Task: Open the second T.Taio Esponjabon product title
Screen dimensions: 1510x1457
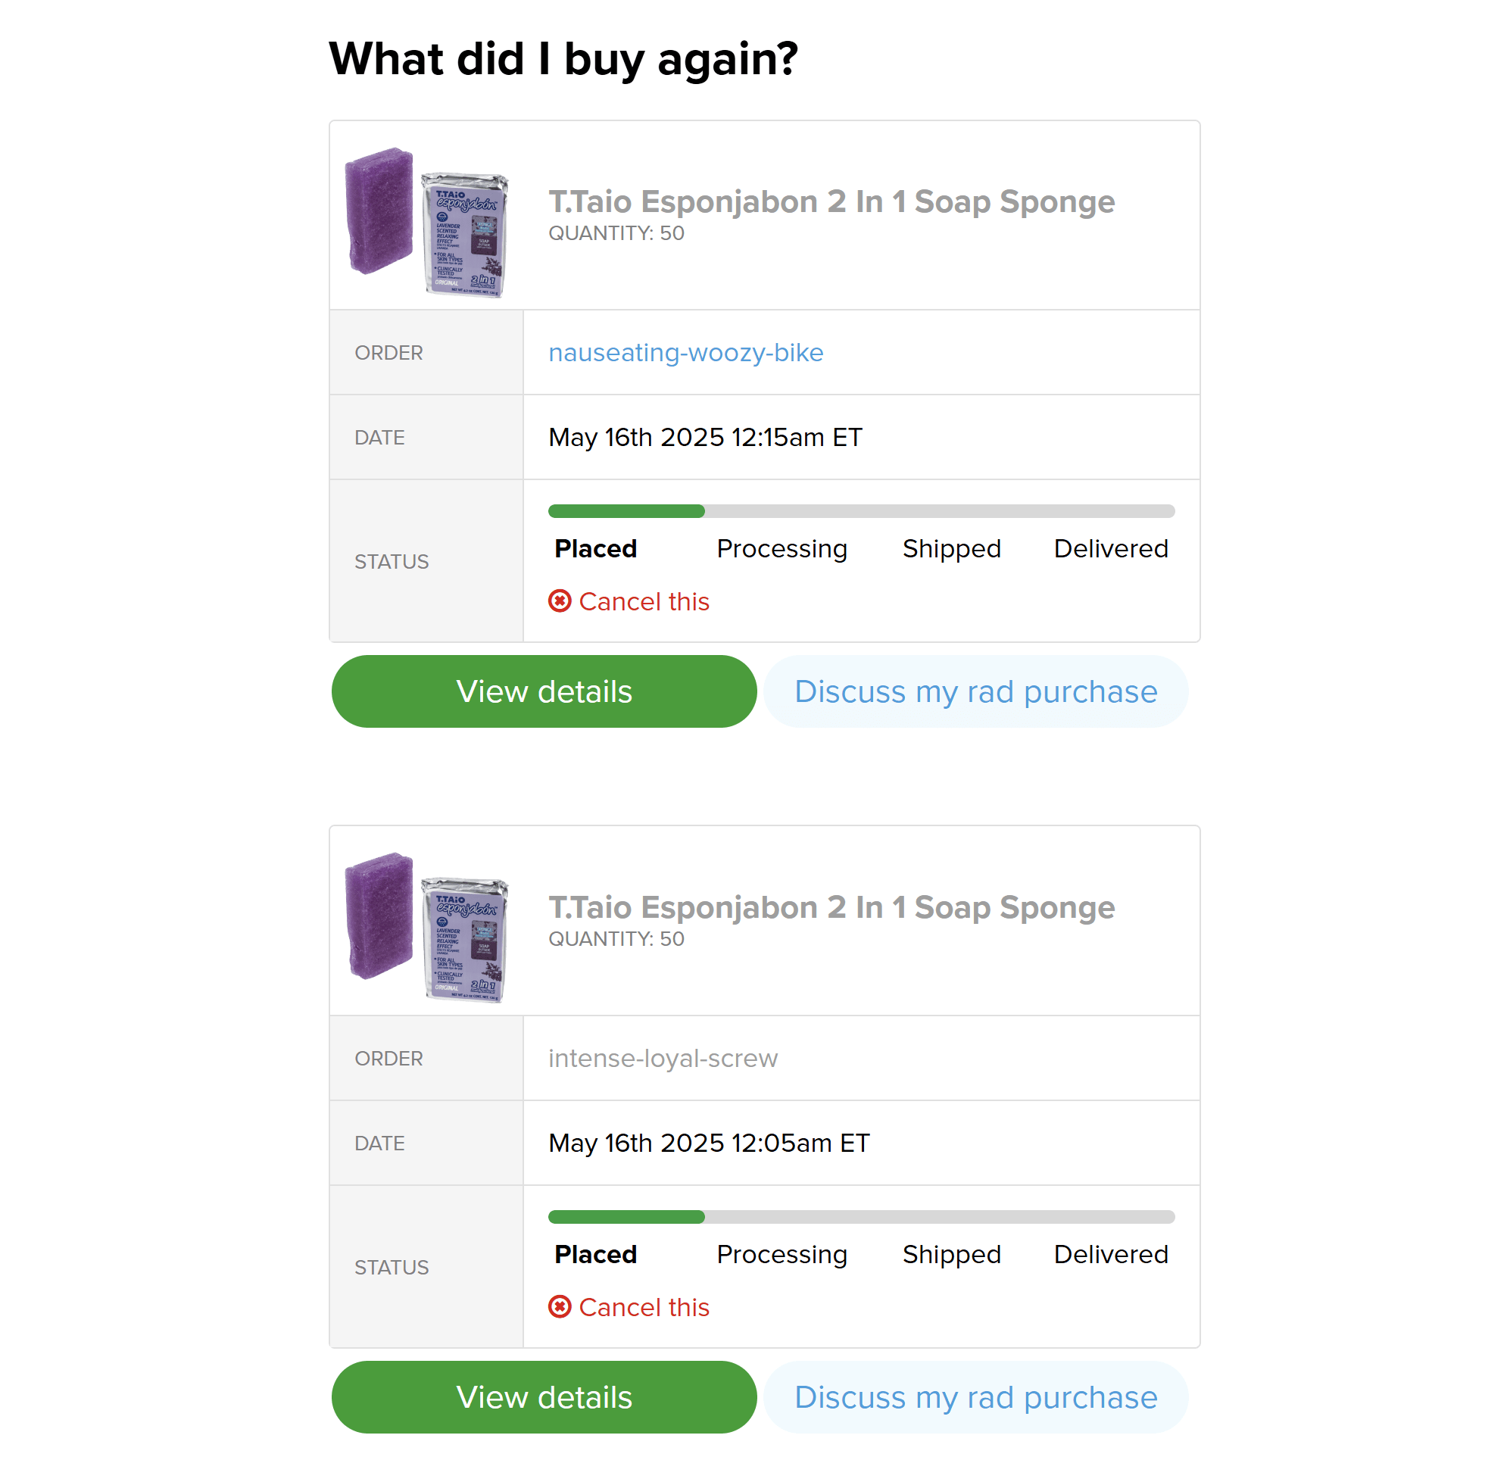Action: [831, 908]
